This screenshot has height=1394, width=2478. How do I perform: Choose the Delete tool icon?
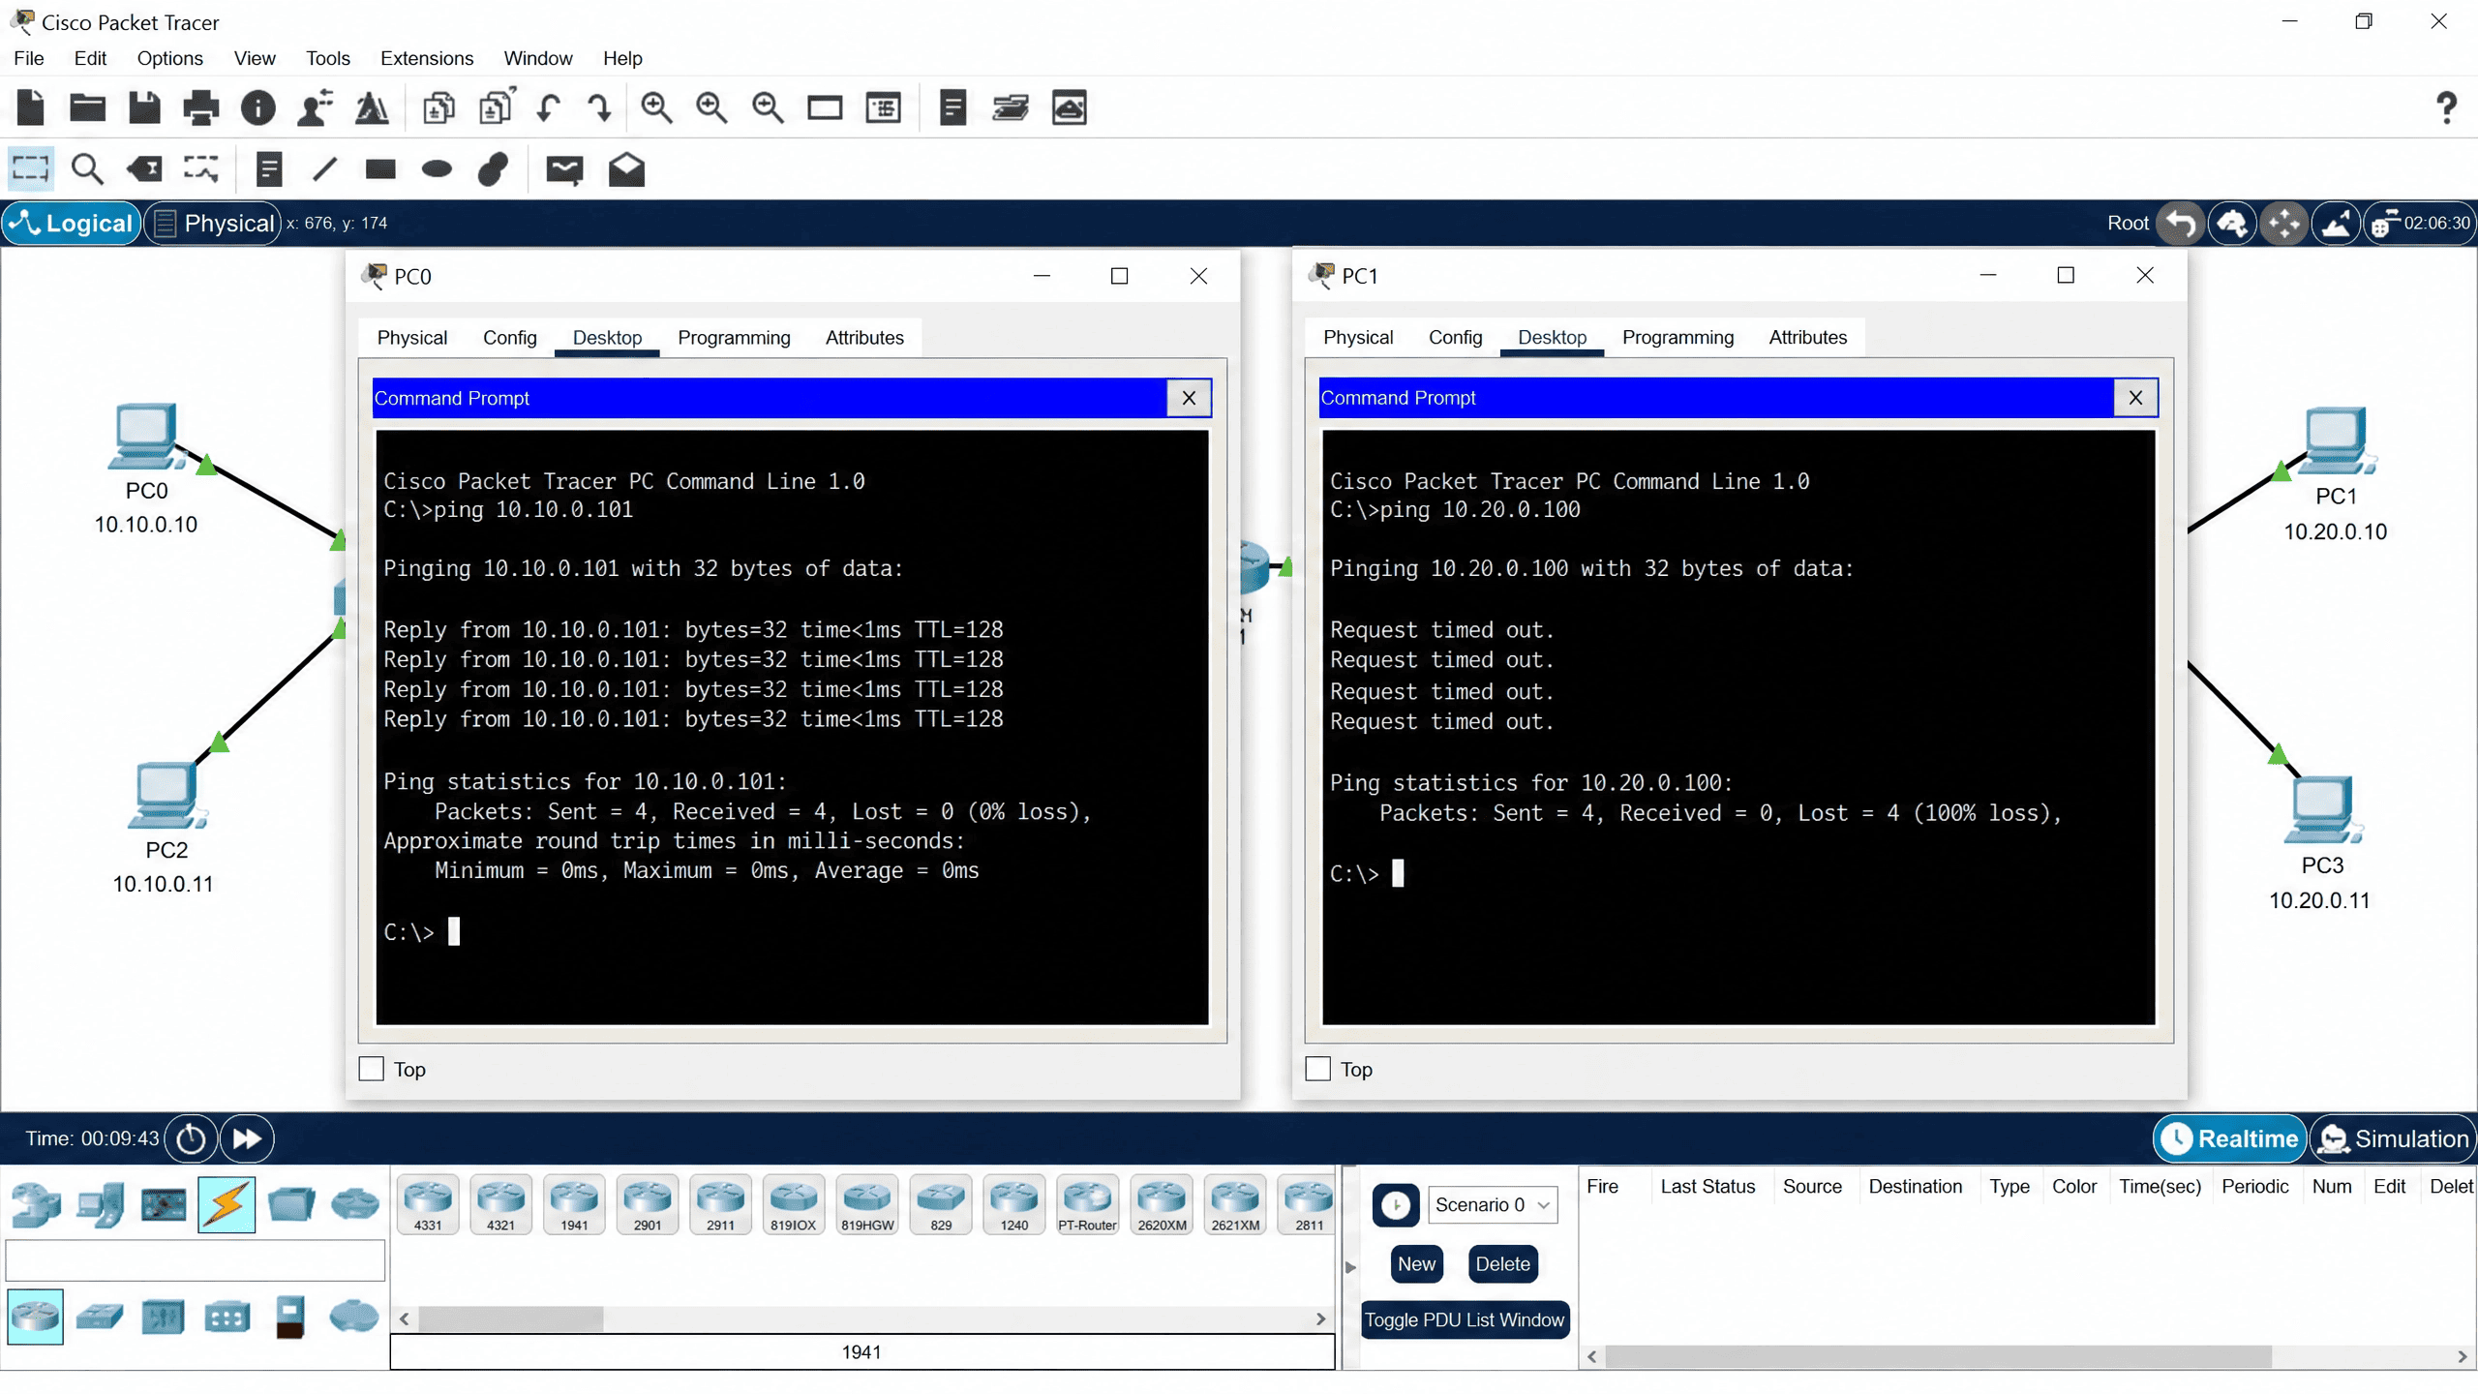(x=145, y=169)
